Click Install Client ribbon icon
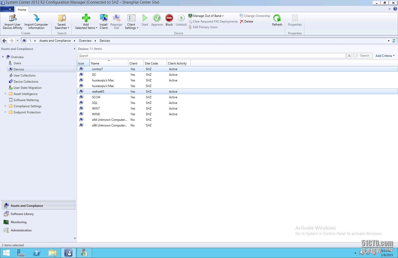The height and width of the screenshot is (258, 398). click(104, 18)
